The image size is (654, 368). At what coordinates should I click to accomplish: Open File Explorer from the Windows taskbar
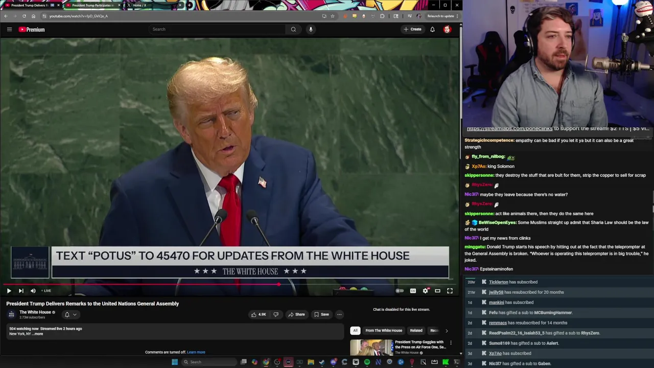coord(311,362)
